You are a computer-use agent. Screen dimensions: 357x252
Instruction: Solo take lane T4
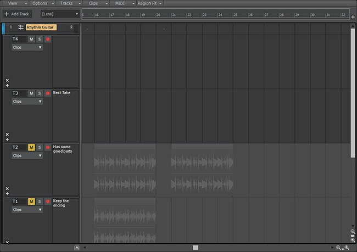pos(40,39)
